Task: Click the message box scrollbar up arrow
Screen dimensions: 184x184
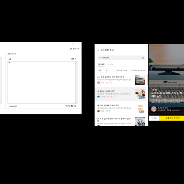Action: pos(77,62)
